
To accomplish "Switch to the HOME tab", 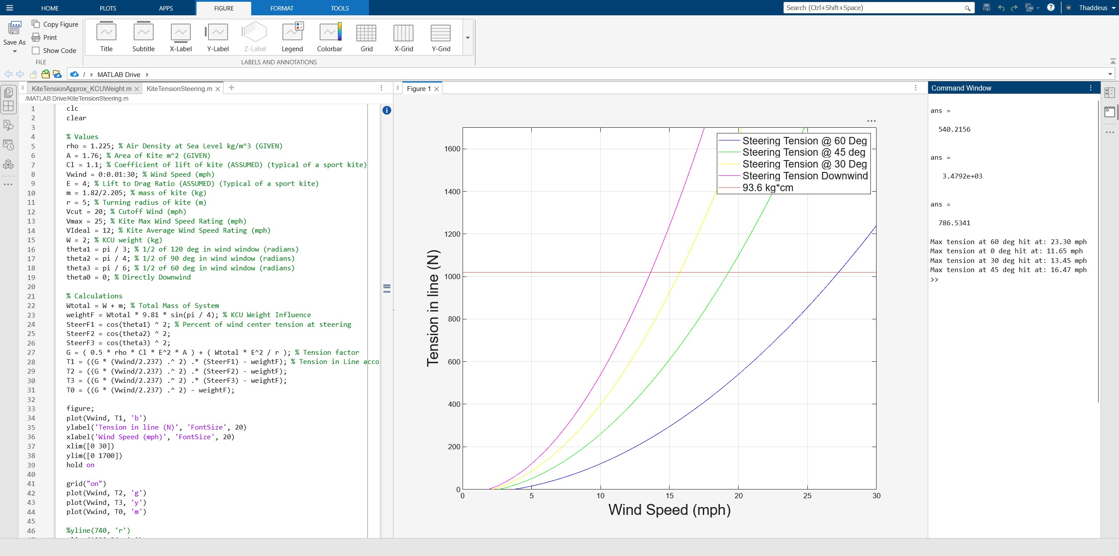I will click(50, 8).
